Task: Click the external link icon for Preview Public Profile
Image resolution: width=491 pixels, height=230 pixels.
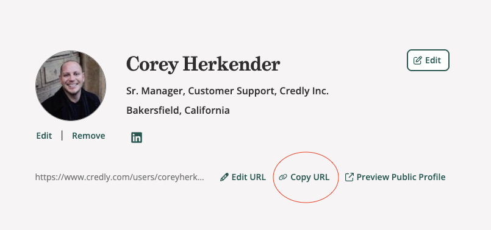Action: click(349, 177)
